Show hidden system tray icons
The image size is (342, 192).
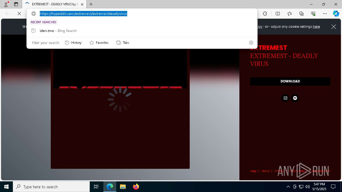coord(288,187)
